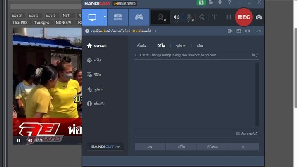Pause the live video stream
Image resolution: width=298 pixels, height=167 pixels.
click(19, 141)
